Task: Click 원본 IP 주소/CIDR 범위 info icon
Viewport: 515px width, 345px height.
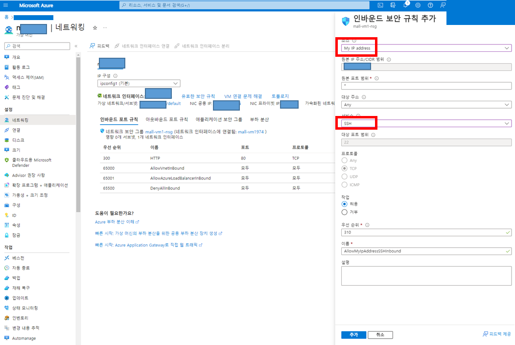Action: pyautogui.click(x=389, y=60)
